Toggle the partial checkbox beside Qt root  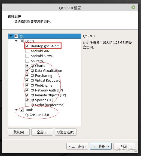point(16,36)
